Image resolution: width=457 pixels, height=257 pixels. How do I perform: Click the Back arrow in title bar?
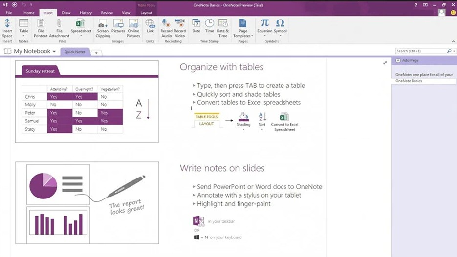14,5
